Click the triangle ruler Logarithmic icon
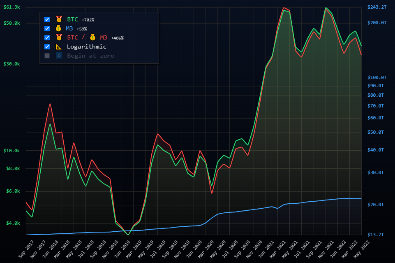The image size is (395, 263). [58, 47]
